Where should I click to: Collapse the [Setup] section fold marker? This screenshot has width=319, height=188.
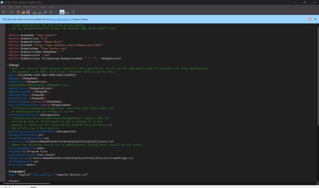coord(7,65)
